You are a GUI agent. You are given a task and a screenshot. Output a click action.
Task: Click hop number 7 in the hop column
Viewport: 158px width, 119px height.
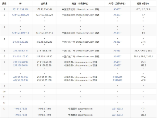tap(4, 62)
